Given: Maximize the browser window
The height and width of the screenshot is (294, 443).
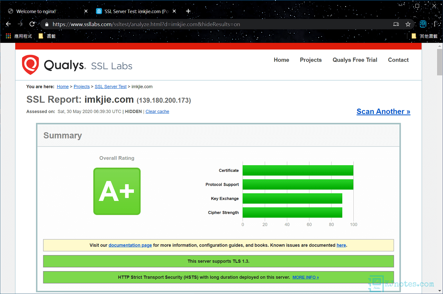Looking at the screenshot, I should click(x=417, y=6).
